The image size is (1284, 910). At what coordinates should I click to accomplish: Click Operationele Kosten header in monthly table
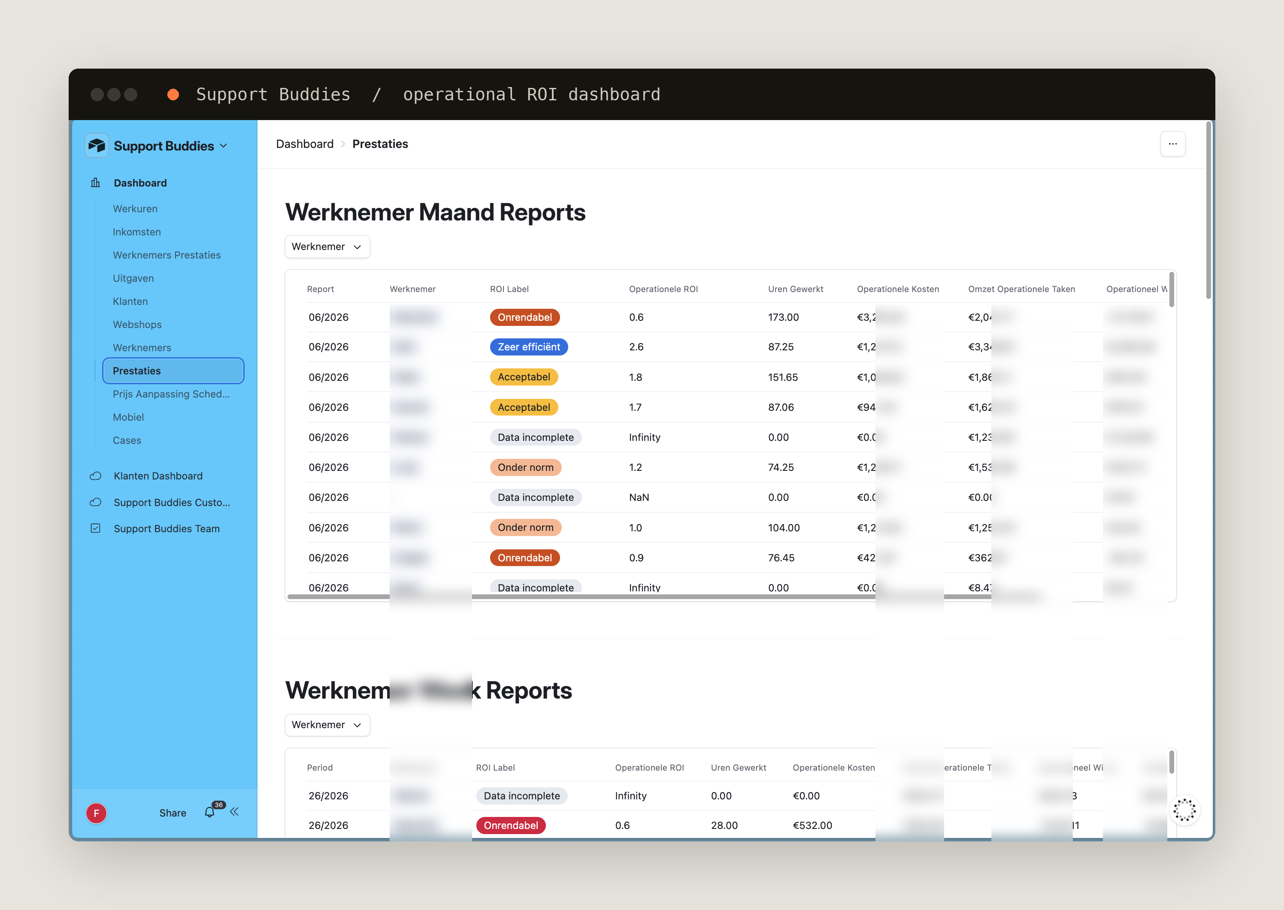pos(898,289)
